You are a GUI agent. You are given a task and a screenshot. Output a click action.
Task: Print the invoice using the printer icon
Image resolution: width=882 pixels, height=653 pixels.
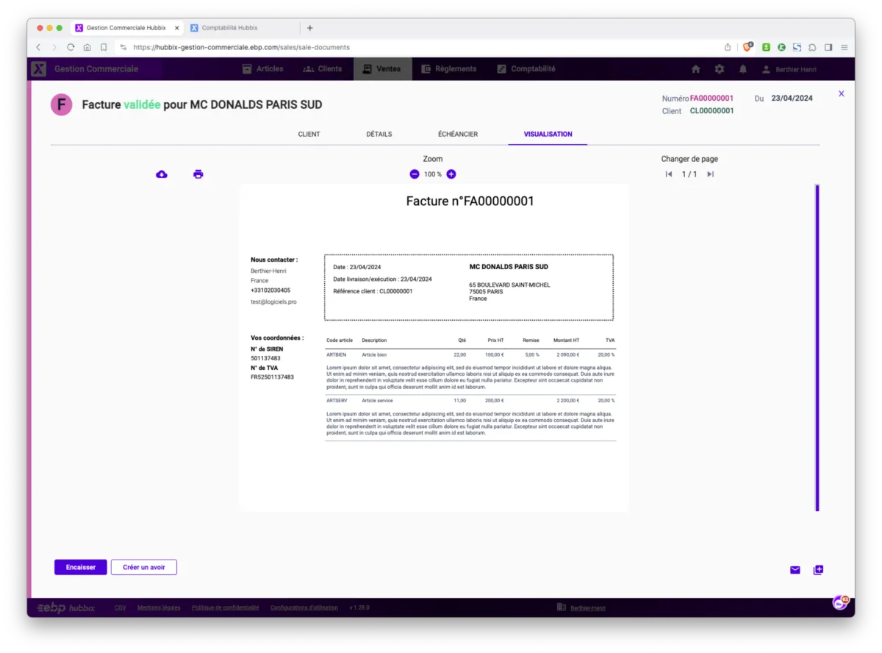coord(198,174)
